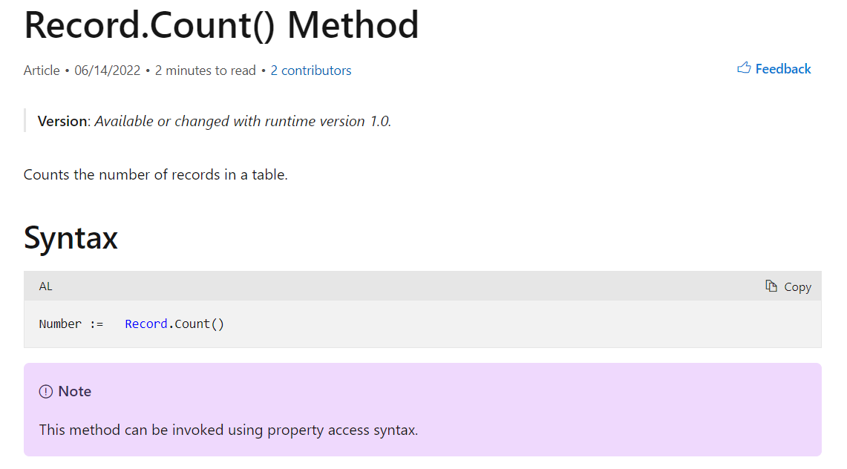Click the date 06/14/2022 in the article metadata
Viewport: 847px width, 469px height.
pos(109,70)
